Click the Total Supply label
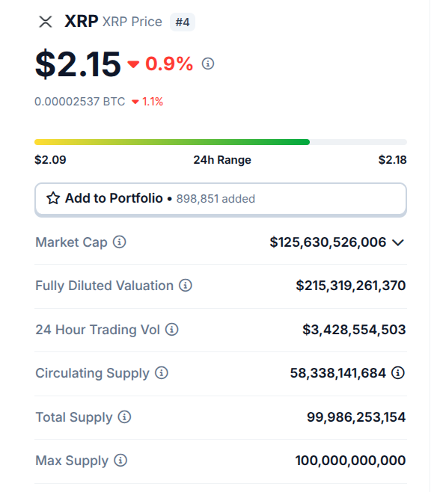 [x=74, y=417]
